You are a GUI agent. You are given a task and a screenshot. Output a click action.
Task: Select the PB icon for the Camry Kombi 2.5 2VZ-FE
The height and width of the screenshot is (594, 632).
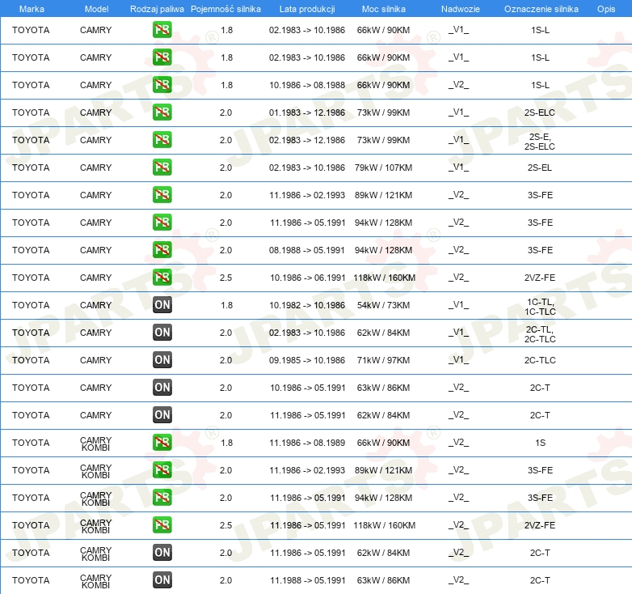(x=162, y=525)
